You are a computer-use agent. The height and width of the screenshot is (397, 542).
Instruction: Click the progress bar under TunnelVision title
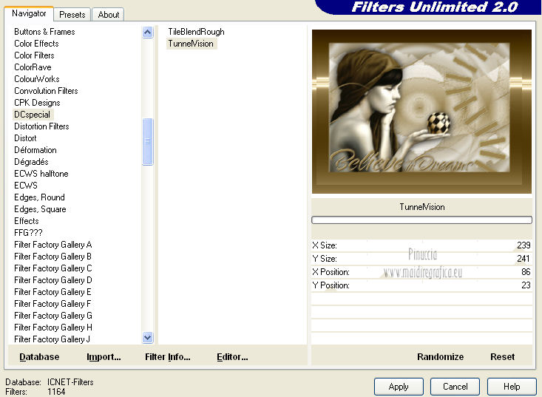421,220
